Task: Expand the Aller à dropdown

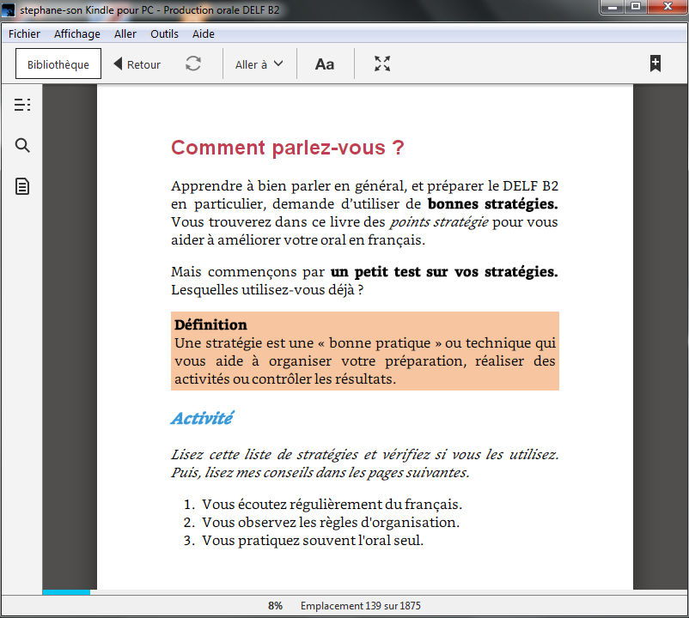Action: [259, 64]
